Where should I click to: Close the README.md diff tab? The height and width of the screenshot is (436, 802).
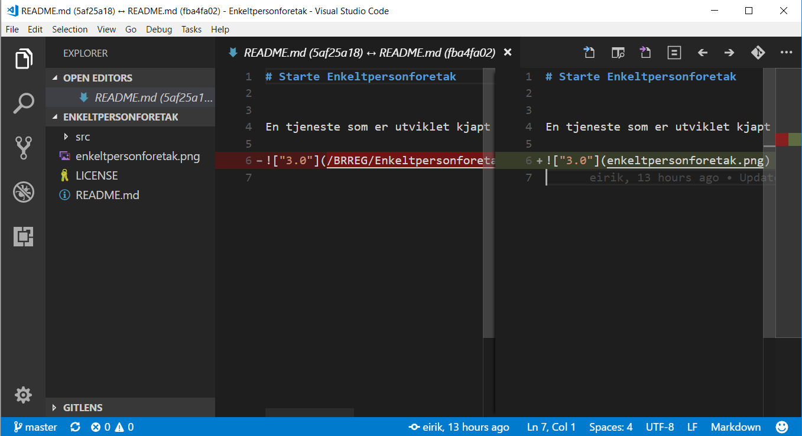click(507, 53)
